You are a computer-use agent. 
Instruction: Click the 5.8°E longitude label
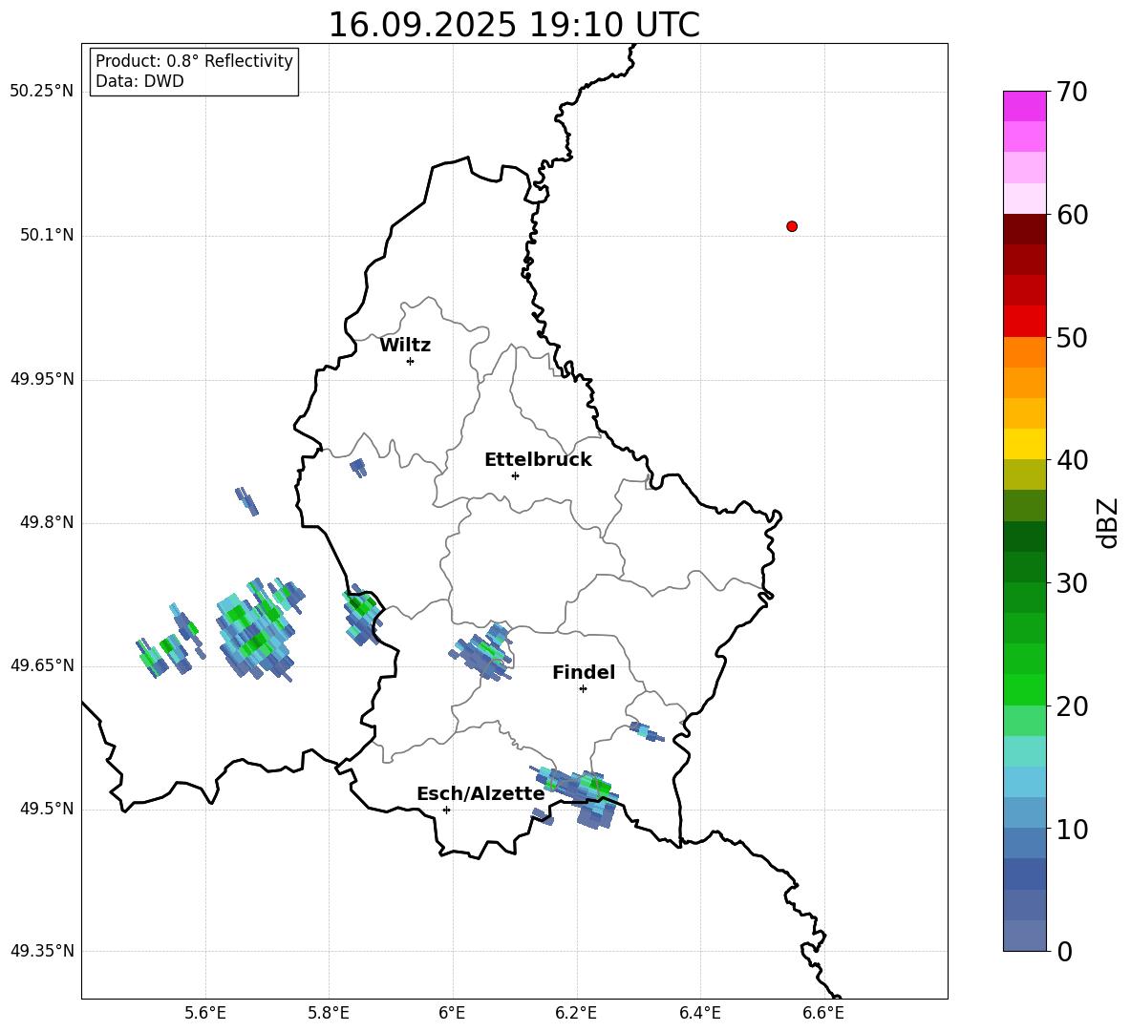pos(329,1013)
